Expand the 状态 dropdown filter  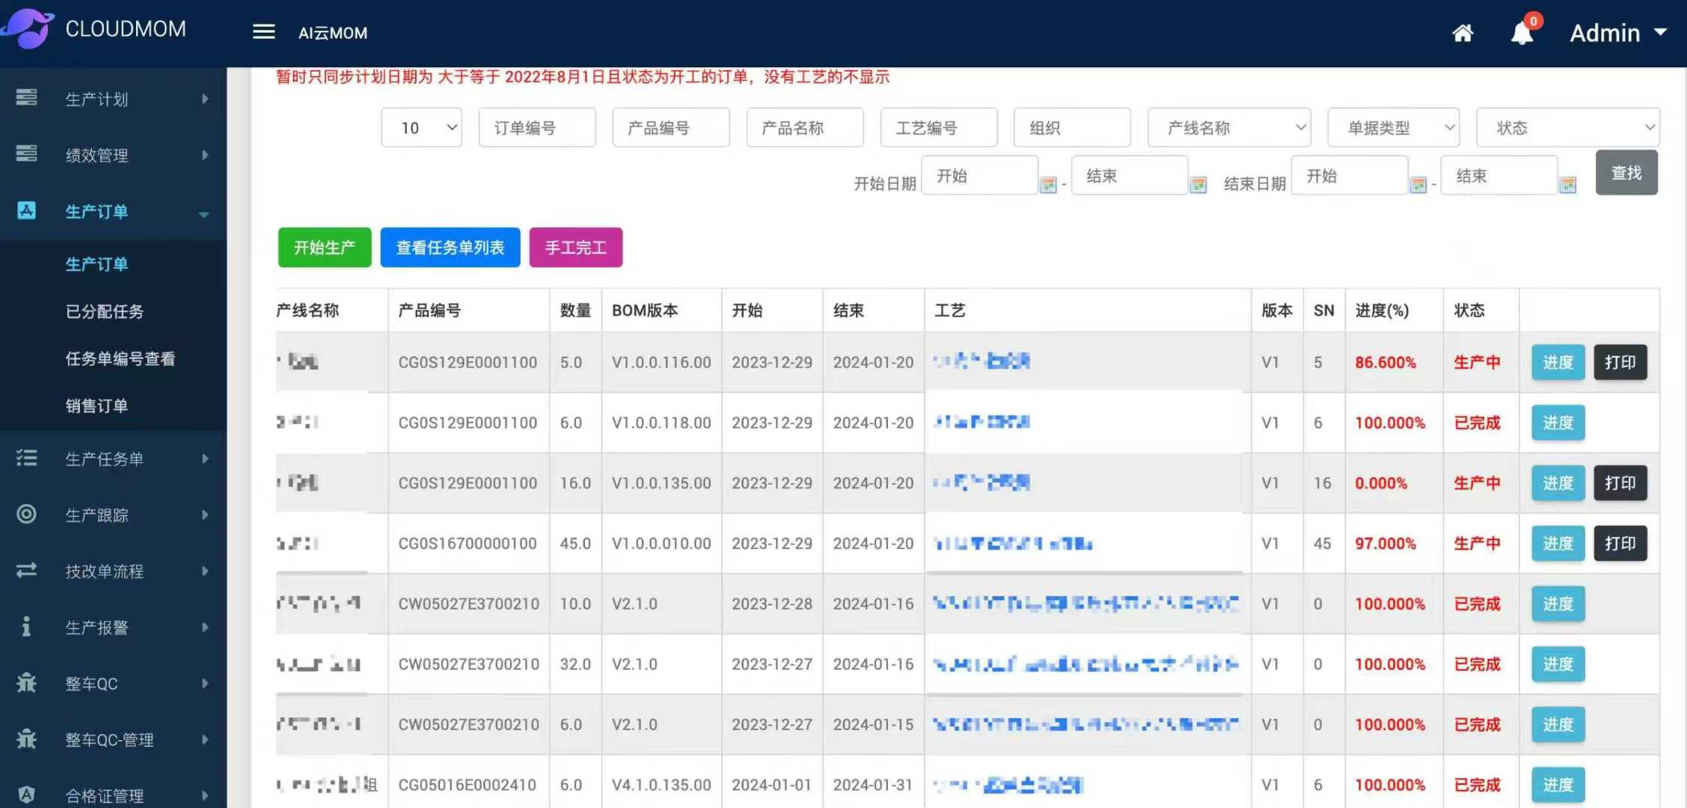[1567, 128]
